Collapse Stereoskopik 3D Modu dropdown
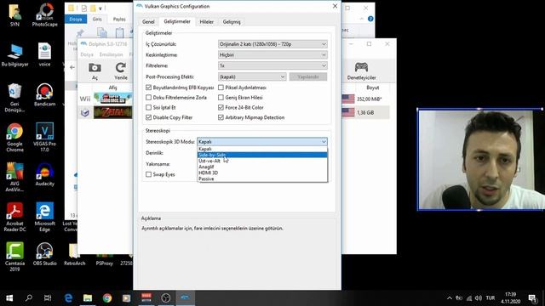 [x=262, y=142]
